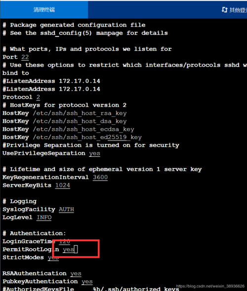This screenshot has height=291, width=247.
Task: Click the ssh_host_ed25519_key HostKey path
Action: 87,137
